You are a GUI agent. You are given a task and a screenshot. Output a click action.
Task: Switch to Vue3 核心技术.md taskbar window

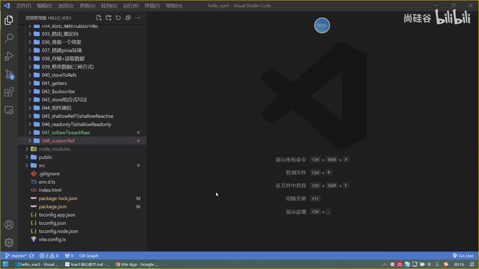click(88, 264)
